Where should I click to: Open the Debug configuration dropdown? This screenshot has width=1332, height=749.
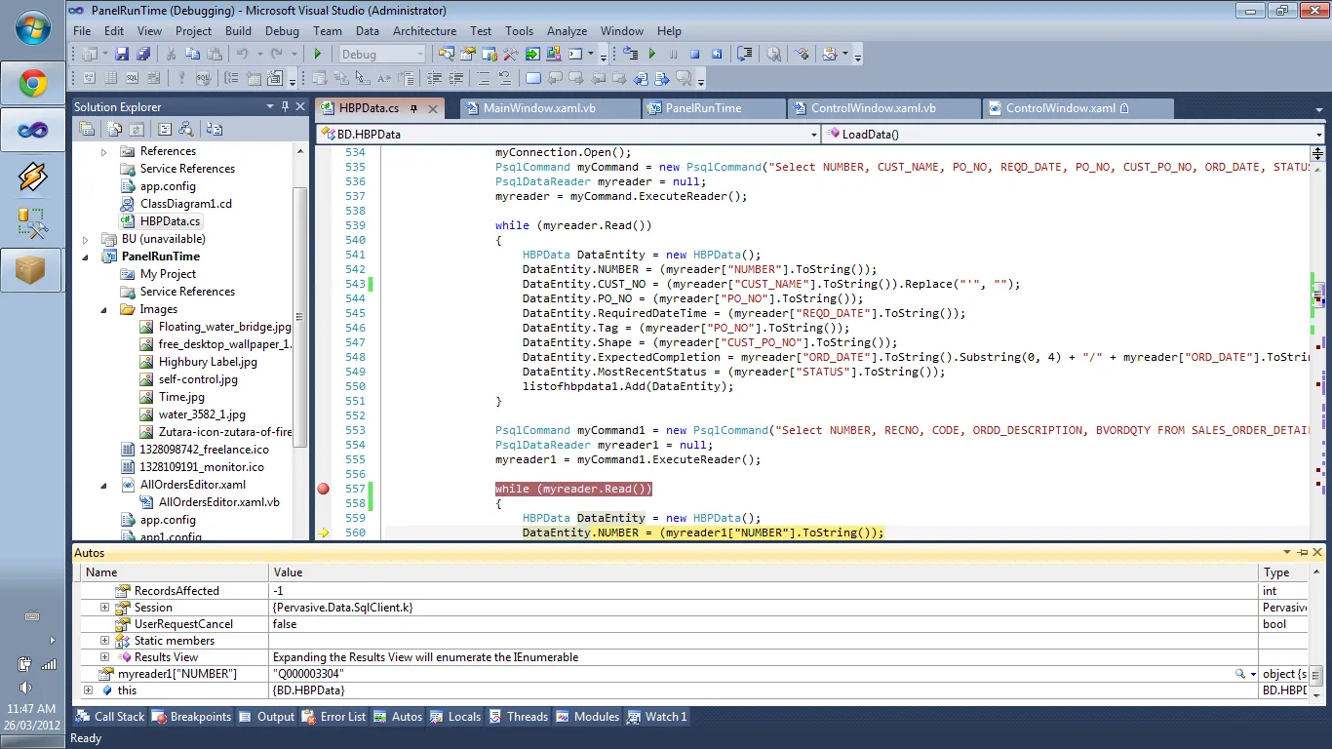[420, 55]
